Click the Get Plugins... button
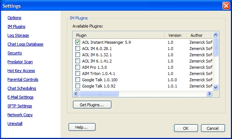 click(x=92, y=105)
